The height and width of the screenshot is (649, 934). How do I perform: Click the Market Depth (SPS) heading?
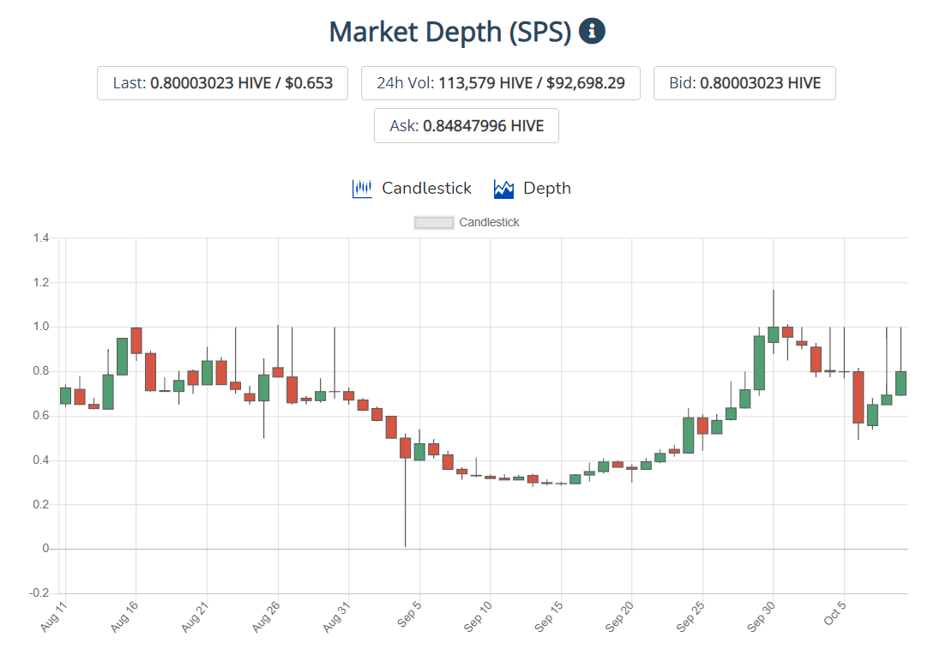tap(450, 32)
